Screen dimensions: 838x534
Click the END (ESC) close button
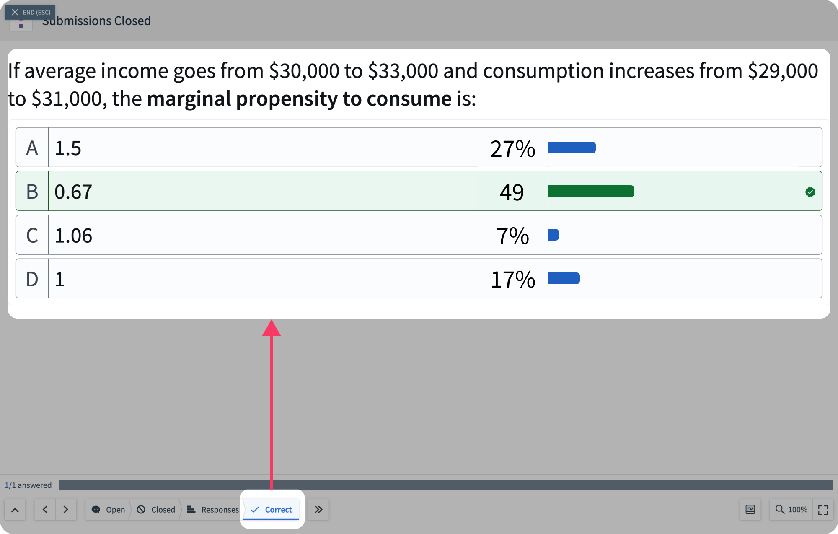[x=30, y=12]
